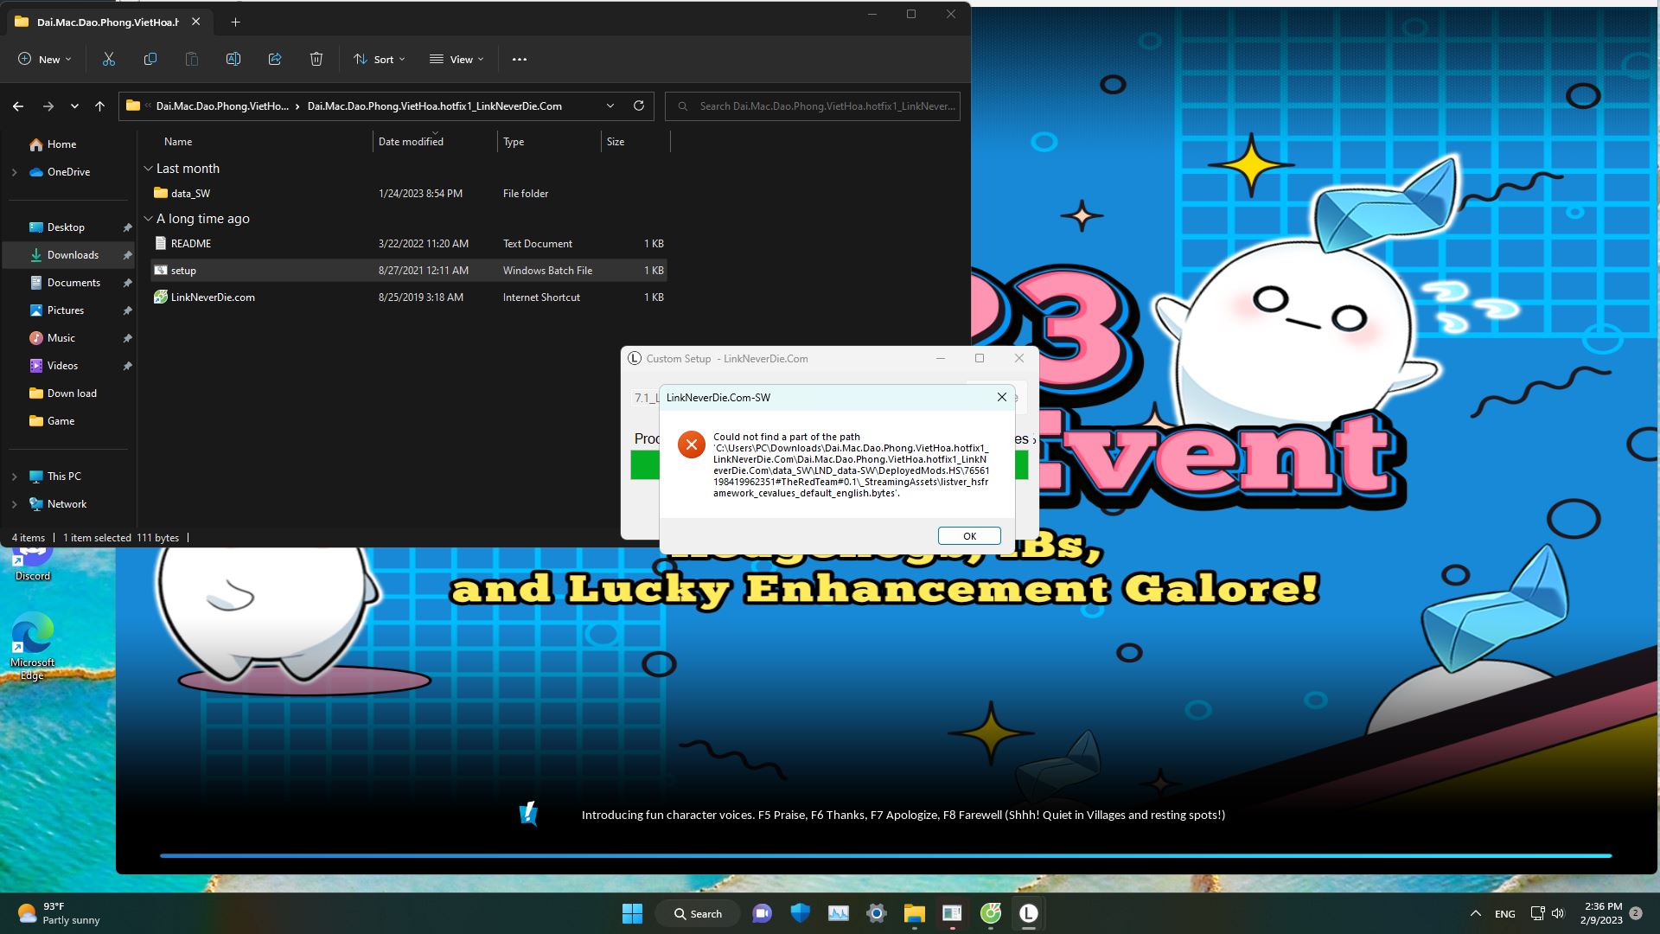Click the Cut scissors icon in toolbar
Screen dimensions: 1660x934
tap(109, 59)
